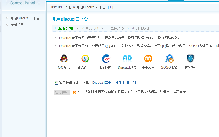
Task: Click the 腾讯分析 label
Action: 106,67
